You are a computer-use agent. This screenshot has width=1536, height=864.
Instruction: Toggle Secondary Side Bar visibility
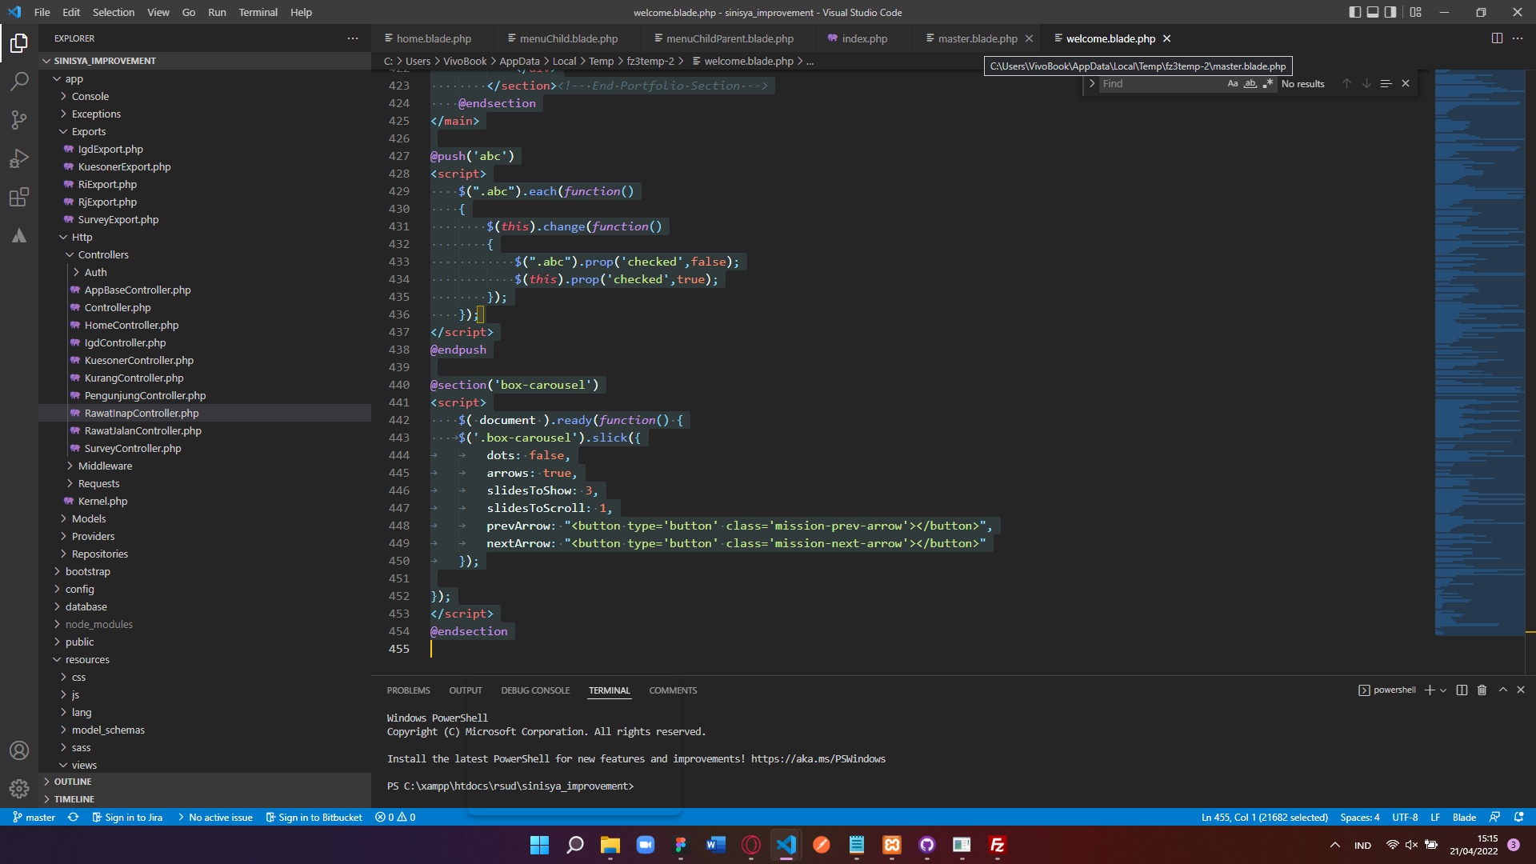[1391, 12]
